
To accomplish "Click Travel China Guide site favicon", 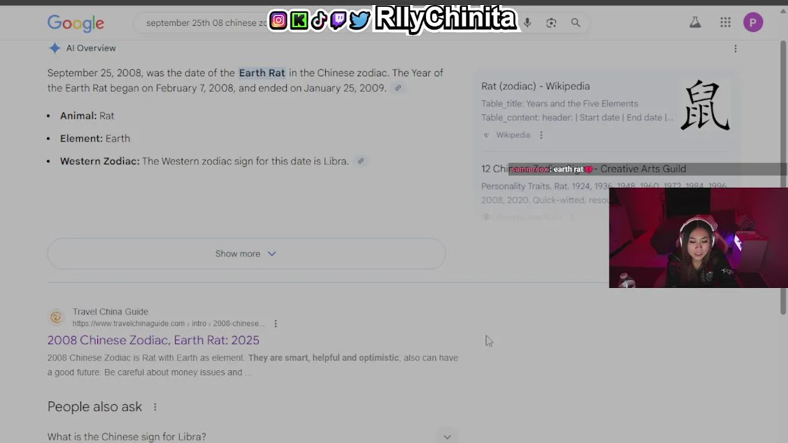I will coord(56,317).
